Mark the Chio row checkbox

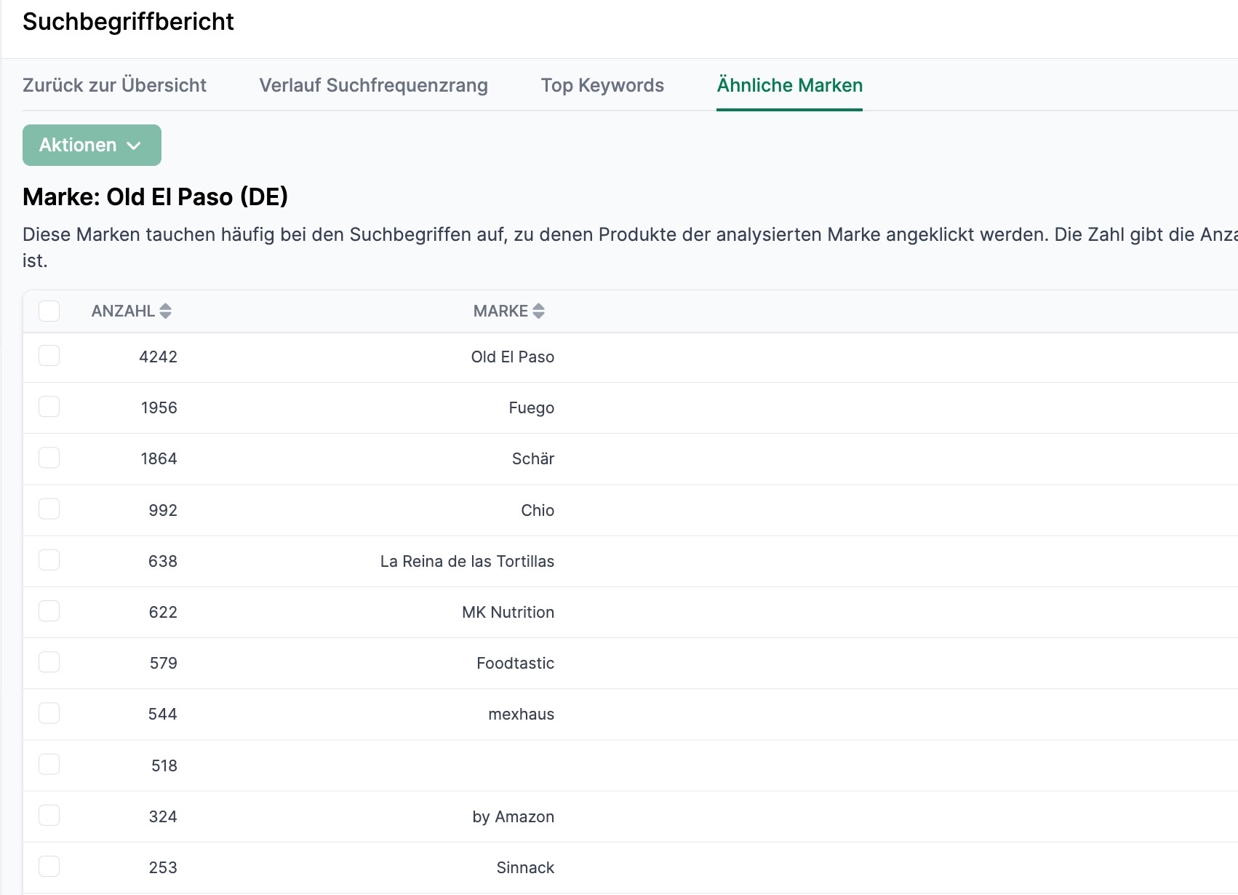click(x=49, y=509)
